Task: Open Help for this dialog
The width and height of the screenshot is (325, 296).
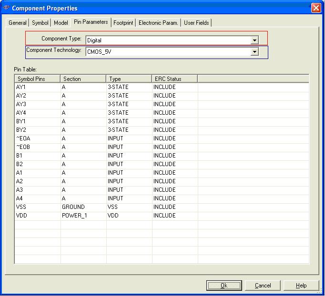Action: coord(301,286)
